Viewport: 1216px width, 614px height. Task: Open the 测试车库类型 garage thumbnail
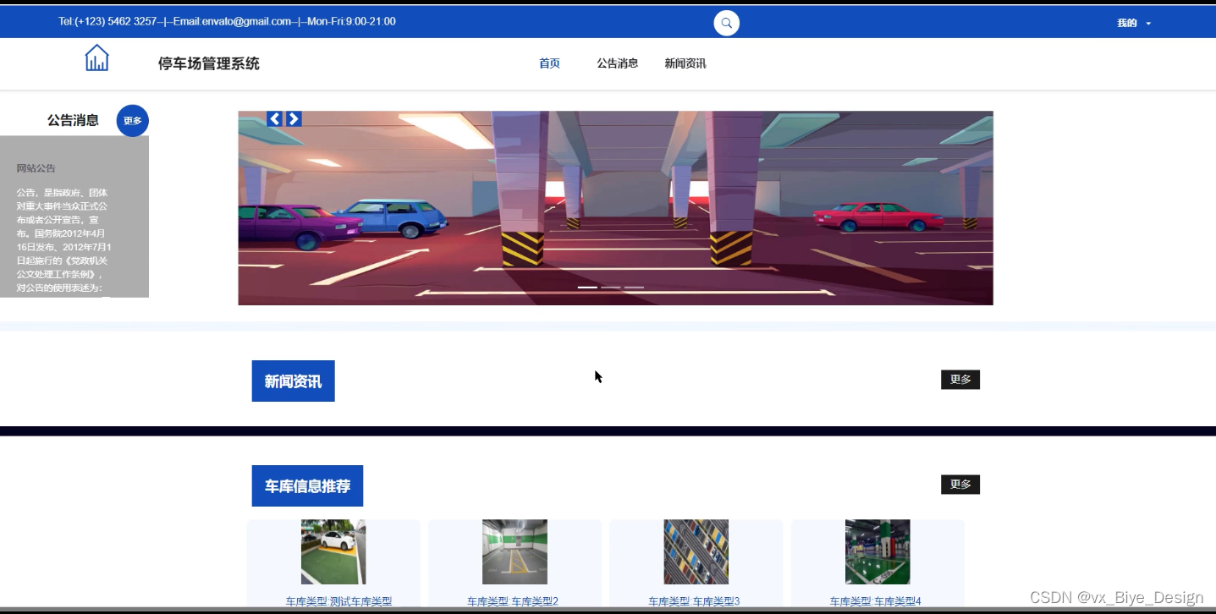333,551
